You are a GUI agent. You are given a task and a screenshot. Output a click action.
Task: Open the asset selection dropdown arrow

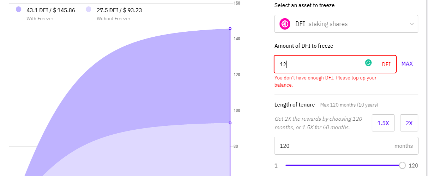(412, 24)
